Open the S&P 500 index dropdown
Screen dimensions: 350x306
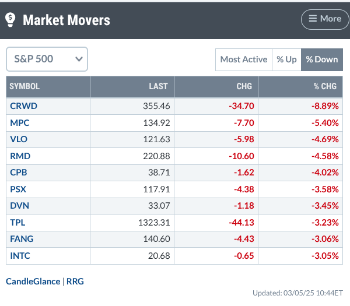(x=47, y=59)
